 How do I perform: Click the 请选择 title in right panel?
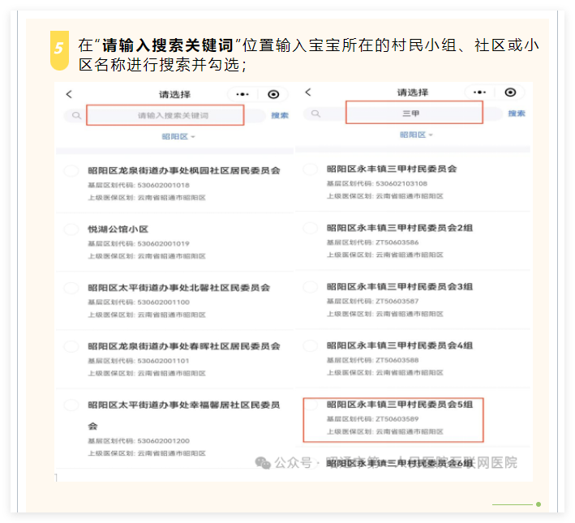413,92
